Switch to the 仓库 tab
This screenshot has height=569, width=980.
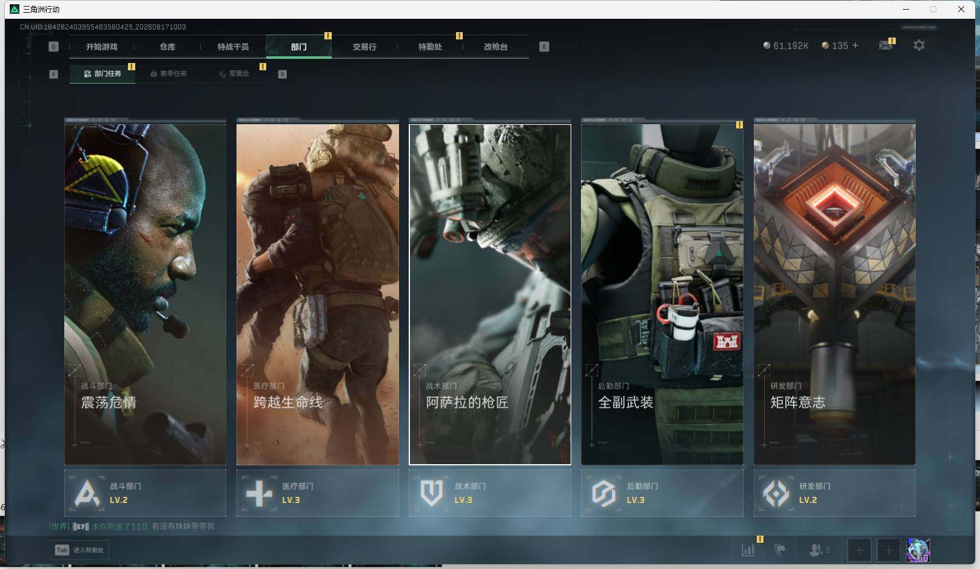(167, 47)
